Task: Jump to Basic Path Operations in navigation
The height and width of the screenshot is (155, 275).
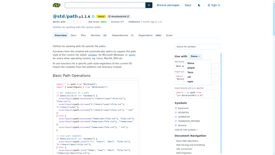Action: tap(187, 141)
